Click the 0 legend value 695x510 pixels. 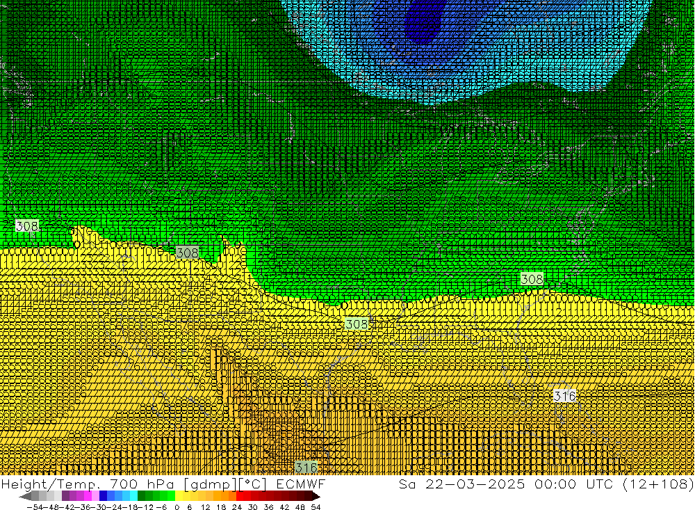click(x=177, y=507)
